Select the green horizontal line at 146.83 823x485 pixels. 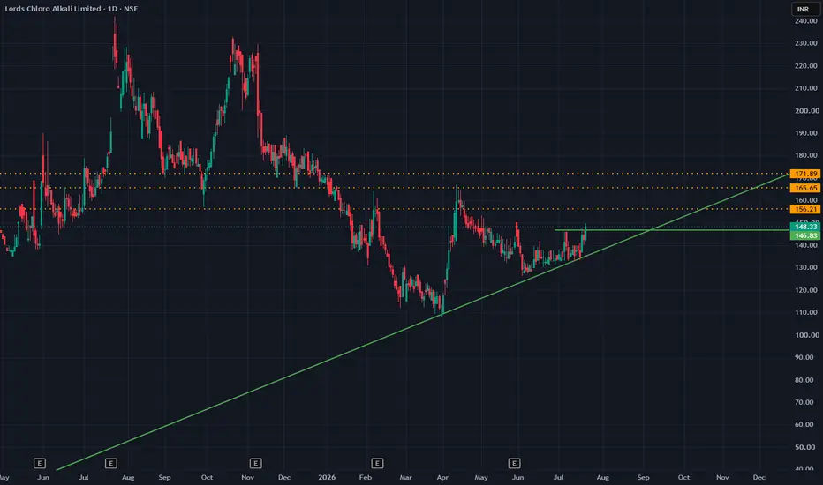click(672, 230)
